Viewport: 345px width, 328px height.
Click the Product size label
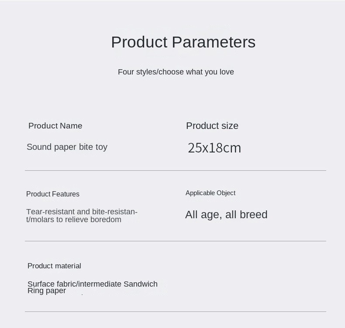pos(212,126)
